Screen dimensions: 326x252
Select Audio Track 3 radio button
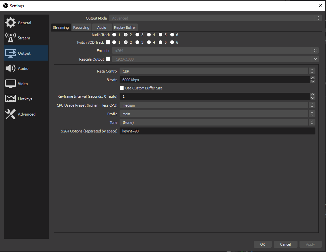click(137, 34)
